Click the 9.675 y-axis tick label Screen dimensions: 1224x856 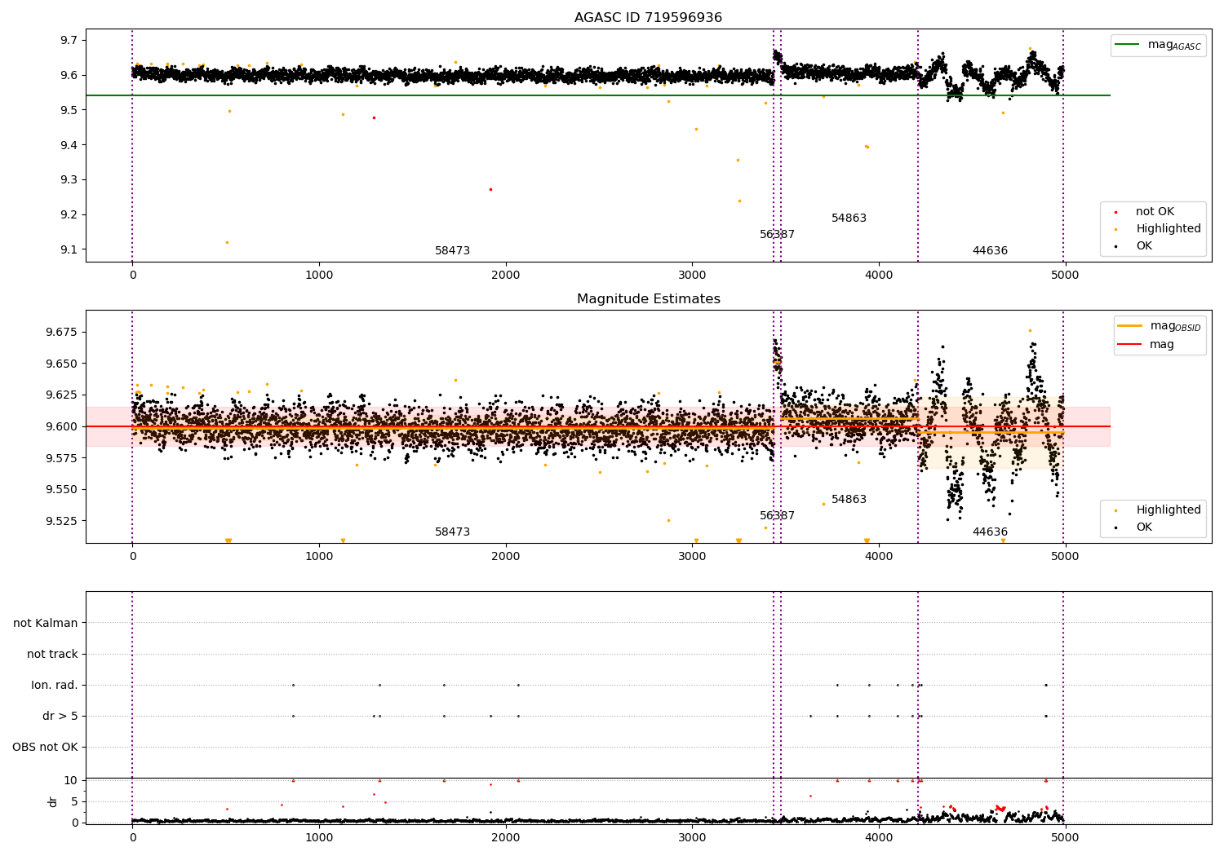click(x=62, y=333)
